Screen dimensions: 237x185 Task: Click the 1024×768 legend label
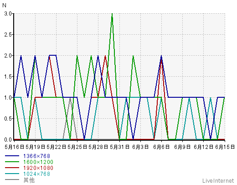click(36, 174)
